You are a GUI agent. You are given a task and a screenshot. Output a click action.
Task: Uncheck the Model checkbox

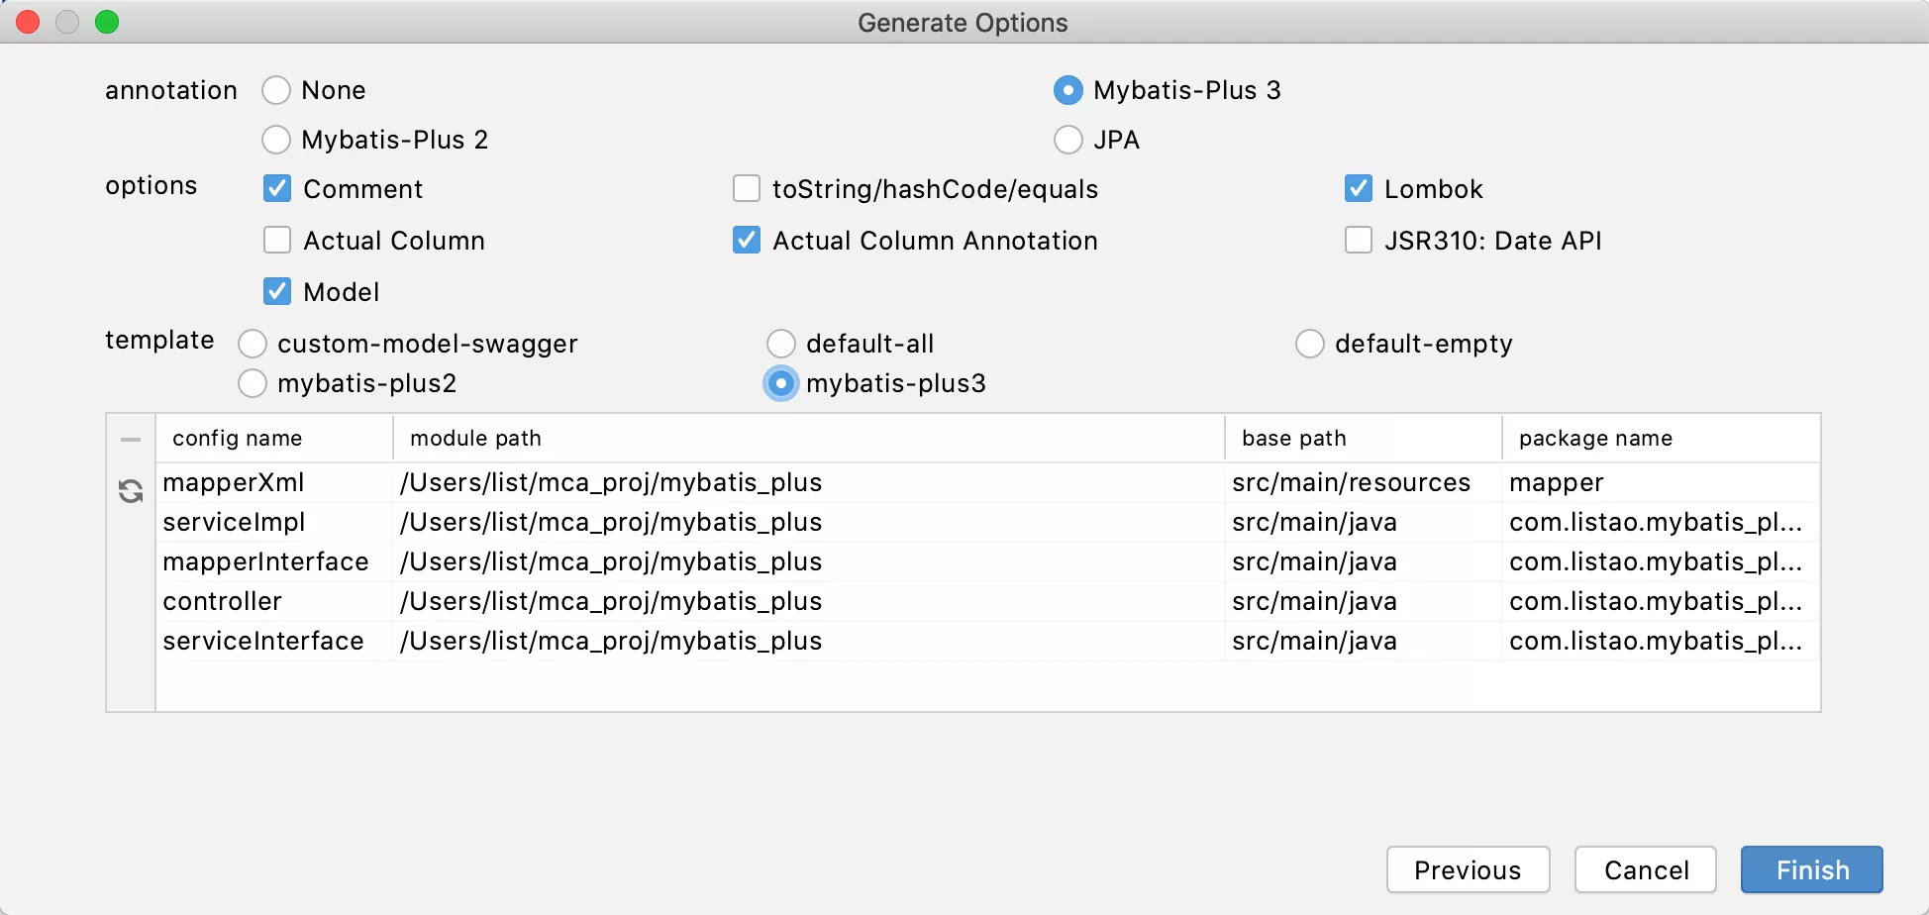pyautogui.click(x=277, y=291)
